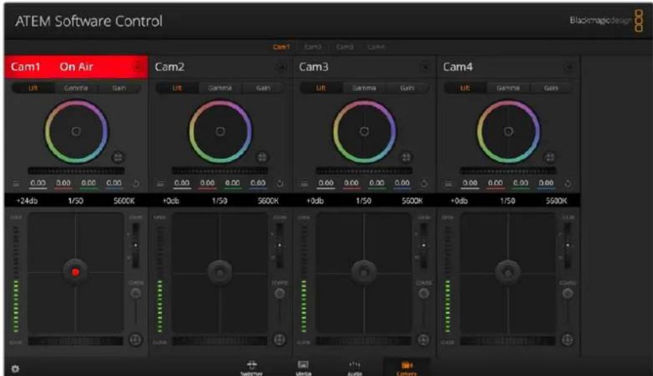The image size is (653, 376).
Task: Open the settings gear in the bottom-left corner
Action: tap(16, 368)
